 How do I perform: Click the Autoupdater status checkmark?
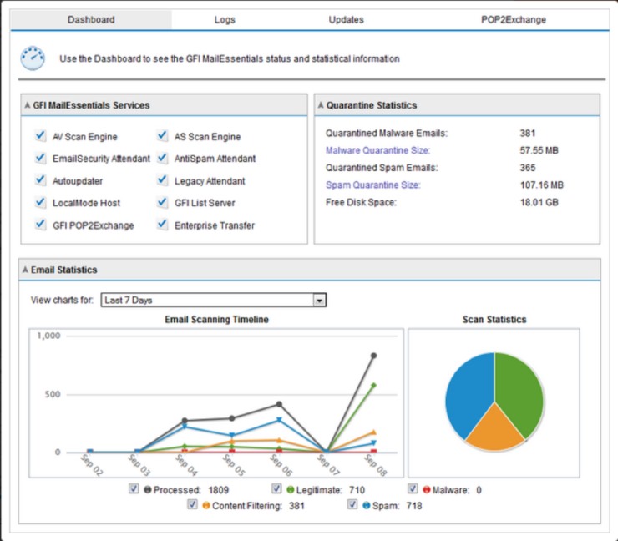pyautogui.click(x=40, y=180)
